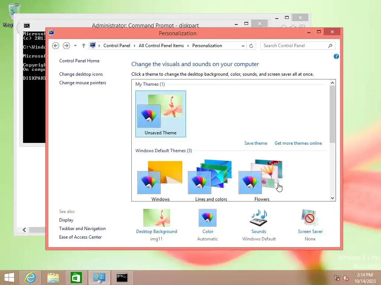Select the All Control Panel Items breadcrumb

click(x=161, y=46)
